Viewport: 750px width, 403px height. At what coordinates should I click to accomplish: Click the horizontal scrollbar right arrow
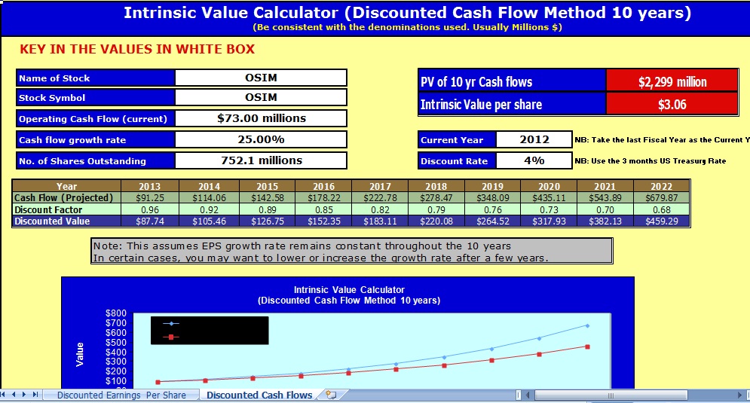(739, 395)
